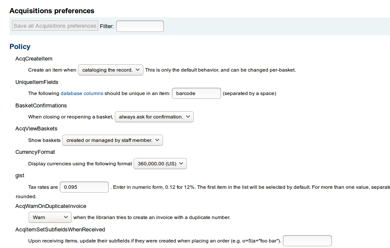Click the AcqItemSetSubfieldsWhenReceived preference name label
The image size is (390, 248).
point(60,229)
